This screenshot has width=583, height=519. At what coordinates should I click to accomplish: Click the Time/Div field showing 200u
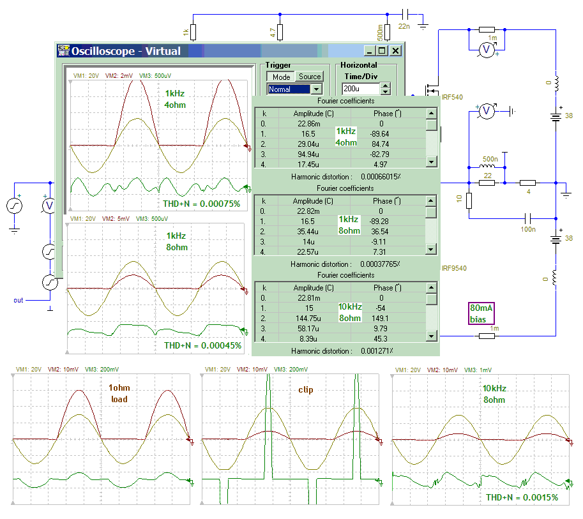360,89
